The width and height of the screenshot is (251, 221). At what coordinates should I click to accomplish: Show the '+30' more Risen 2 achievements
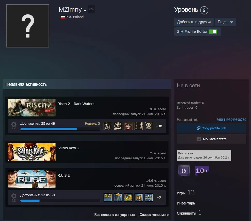(x=159, y=126)
